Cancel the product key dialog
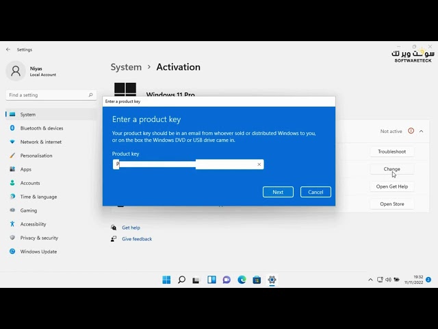The width and height of the screenshot is (438, 329). click(315, 192)
